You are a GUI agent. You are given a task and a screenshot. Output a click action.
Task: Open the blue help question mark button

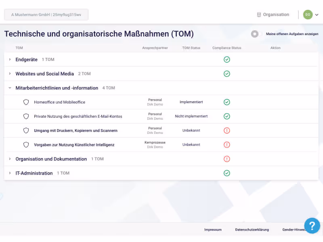312,226
